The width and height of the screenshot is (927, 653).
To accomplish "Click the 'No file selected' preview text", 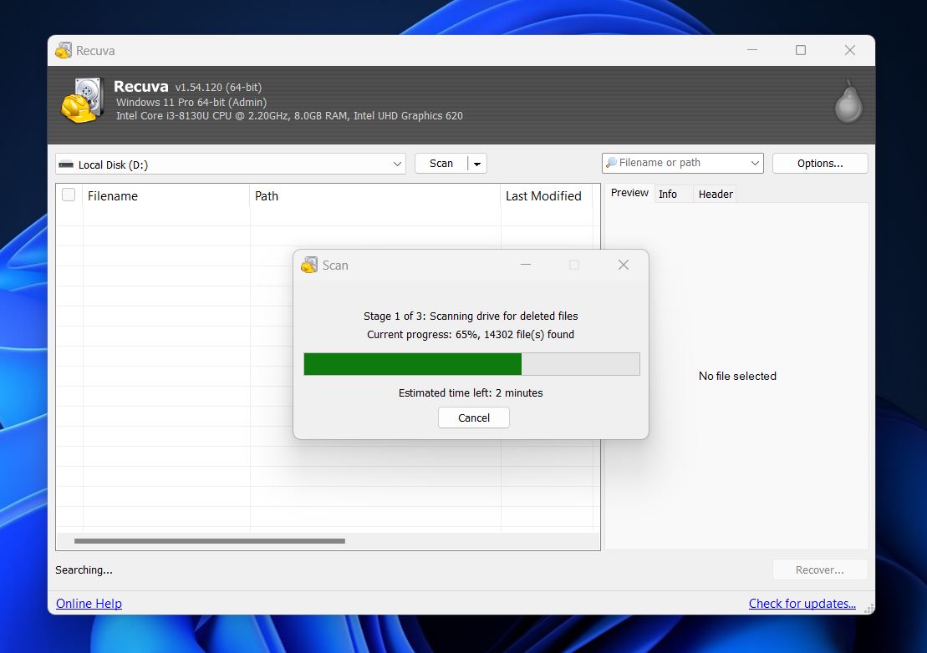I will [x=737, y=376].
